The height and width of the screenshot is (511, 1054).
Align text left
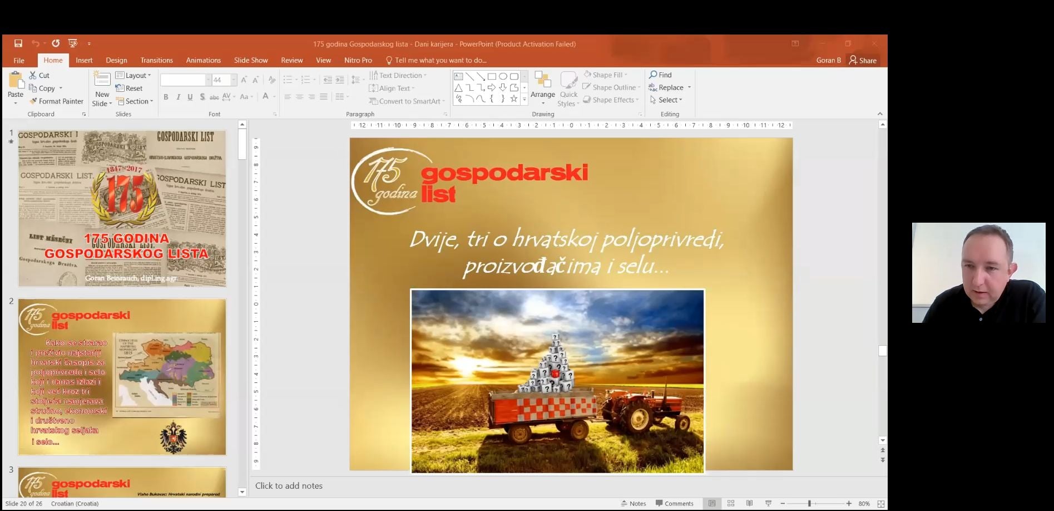click(288, 97)
